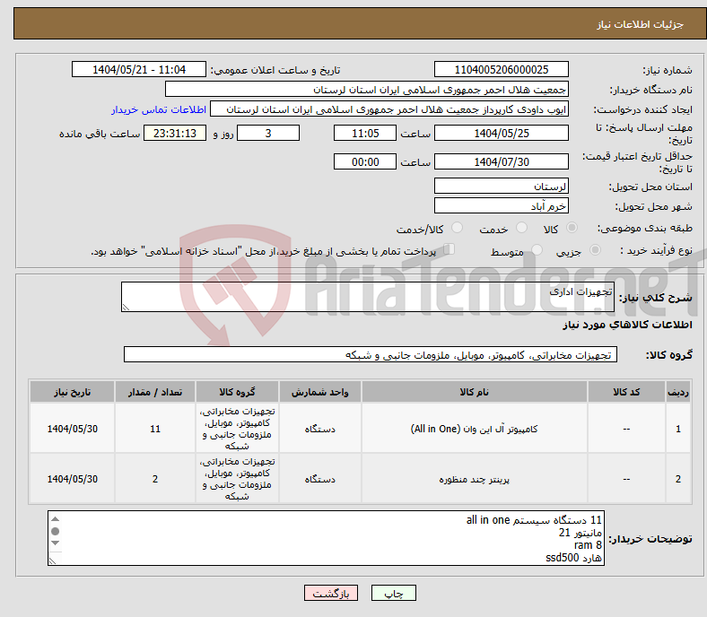
Task: Click the تاریخ نیاز column header
Action: click(x=72, y=392)
